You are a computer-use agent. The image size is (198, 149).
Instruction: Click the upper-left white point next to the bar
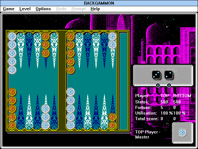(x=54, y=51)
